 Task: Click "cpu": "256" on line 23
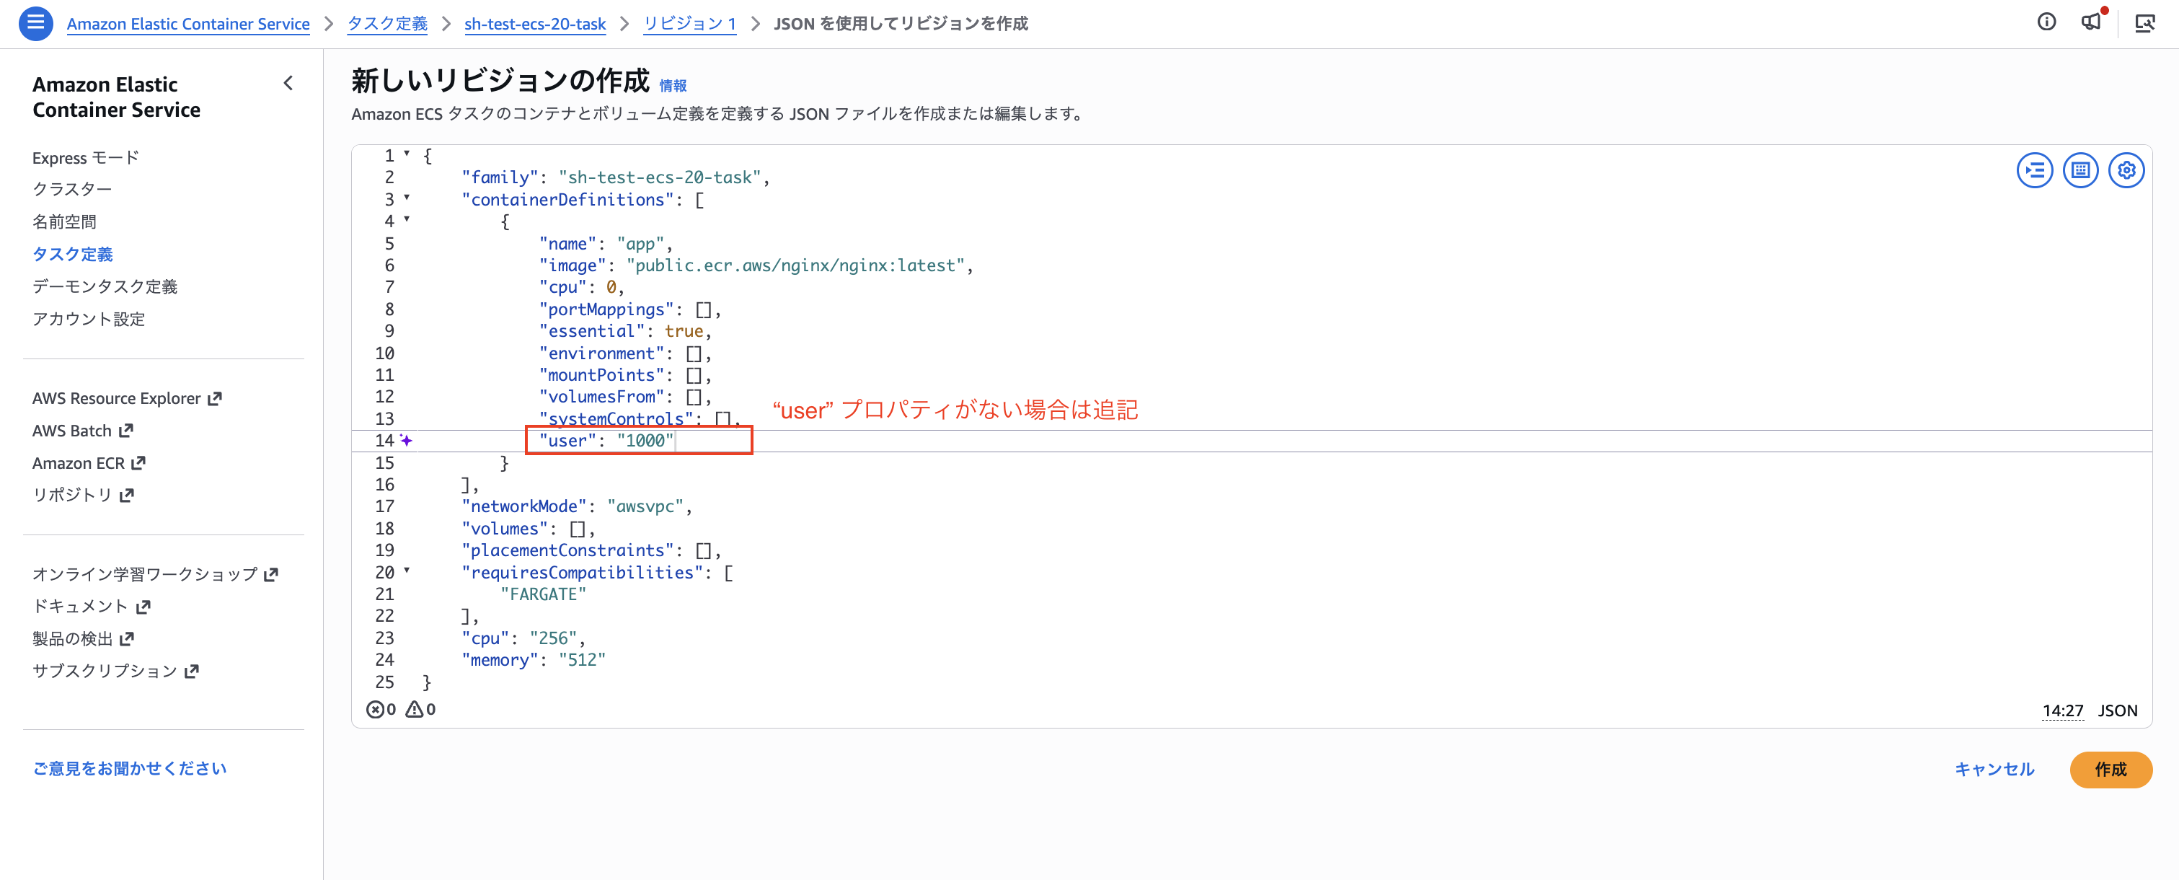523,638
